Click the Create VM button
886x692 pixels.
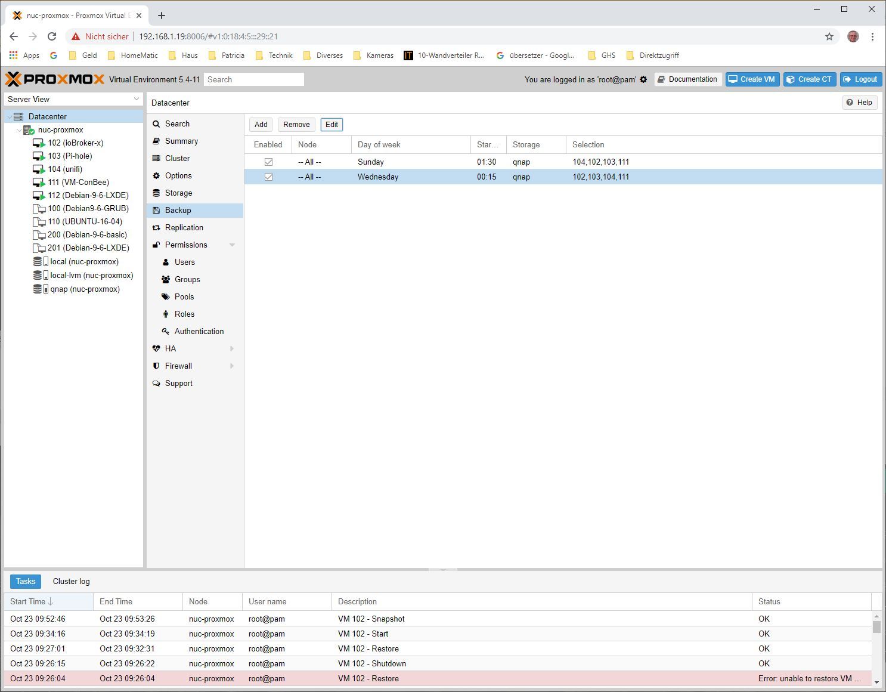pos(752,79)
